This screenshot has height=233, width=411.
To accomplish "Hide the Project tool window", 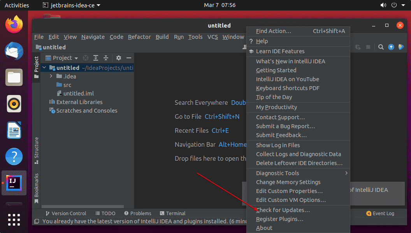I will pyautogui.click(x=128, y=57).
